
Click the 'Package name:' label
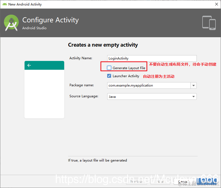[82, 85]
